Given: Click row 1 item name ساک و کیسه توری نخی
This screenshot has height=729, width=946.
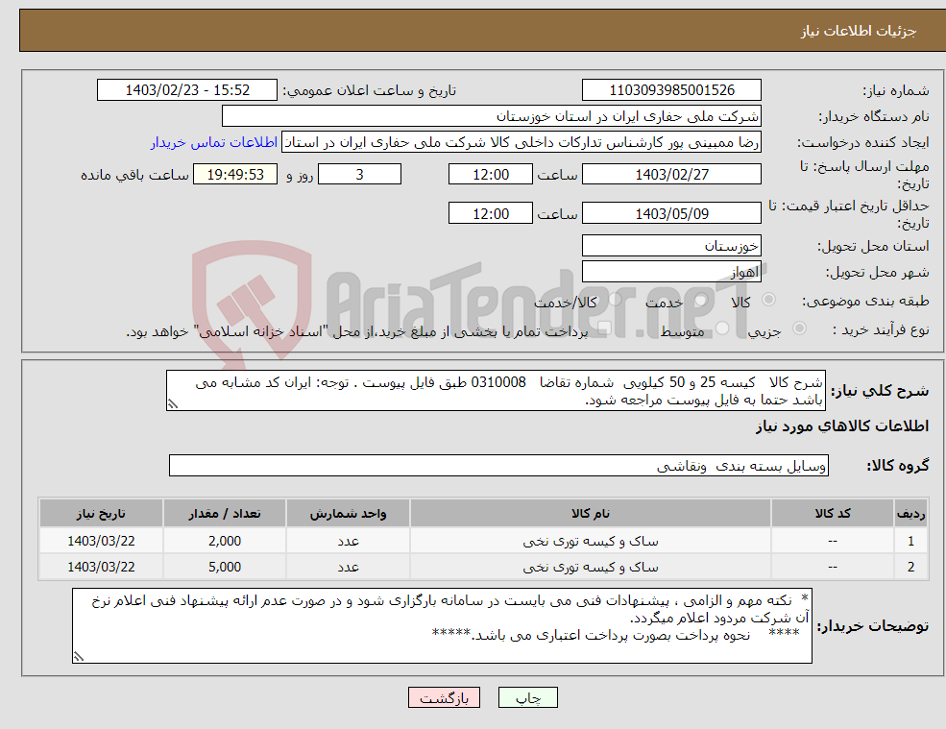Looking at the screenshot, I should tap(591, 542).
